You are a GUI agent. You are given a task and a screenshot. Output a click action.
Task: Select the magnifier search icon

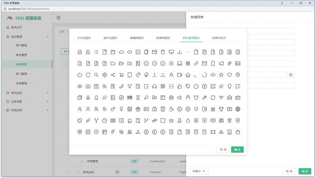[96, 75]
